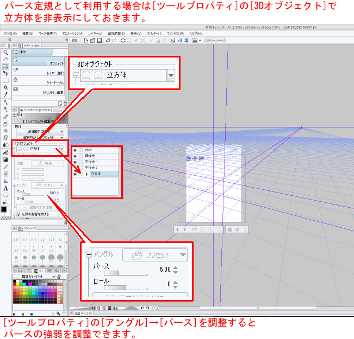The height and width of the screenshot is (339, 354).
Task: Select the Balloon tool
Action: pos(5,195)
